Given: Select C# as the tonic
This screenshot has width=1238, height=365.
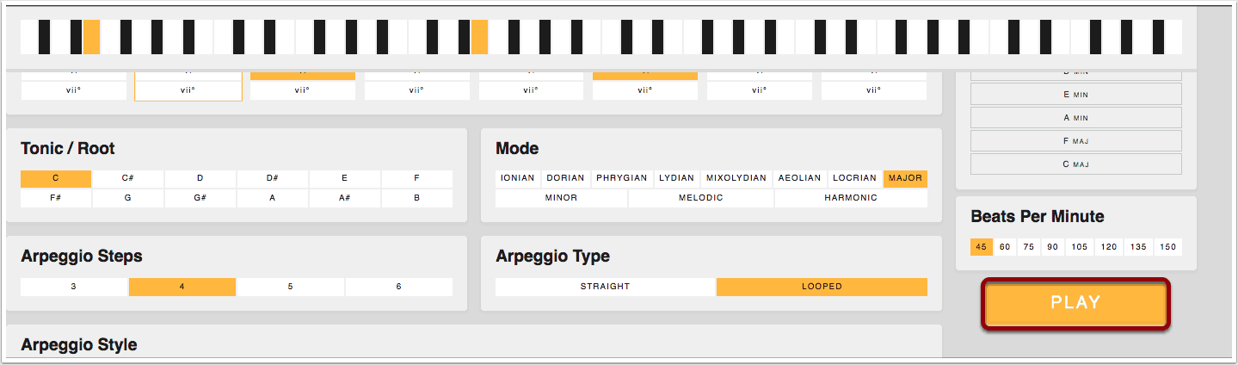Looking at the screenshot, I should (128, 178).
